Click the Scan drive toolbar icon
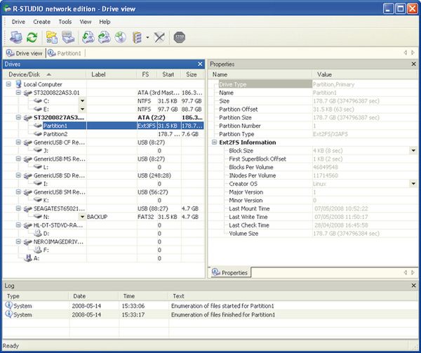This screenshot has width=421, height=353. [68, 37]
